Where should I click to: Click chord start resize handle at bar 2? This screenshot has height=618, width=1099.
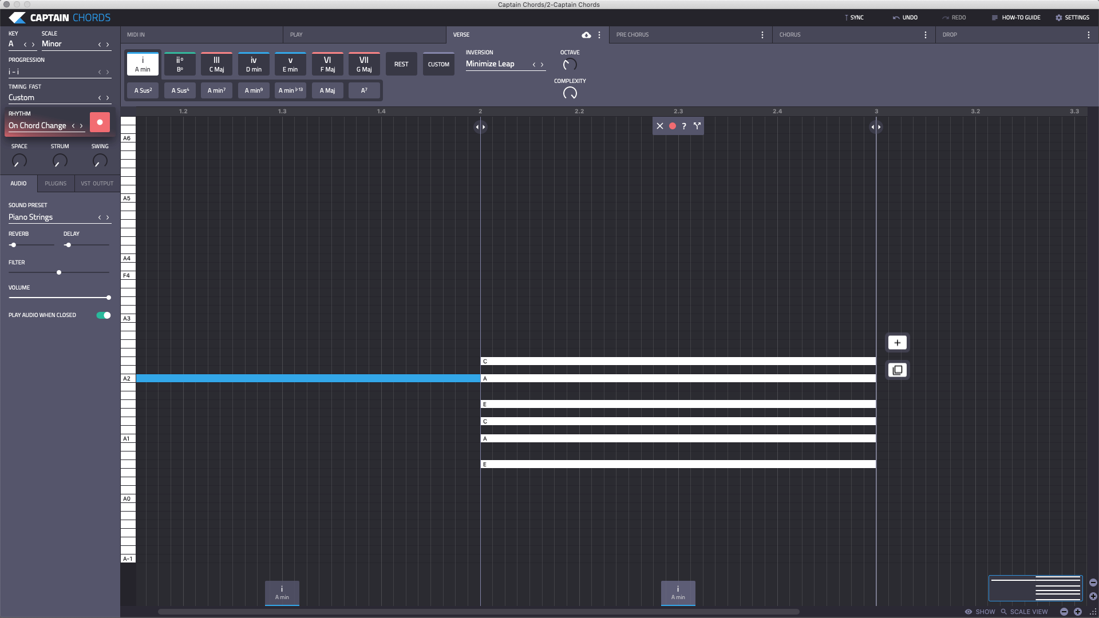click(x=481, y=127)
